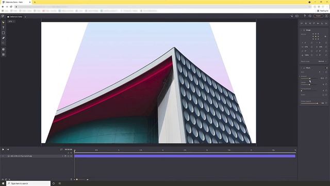Click the X icon in timeline bottom-left
This screenshot has height=186, width=330.
(9, 179)
